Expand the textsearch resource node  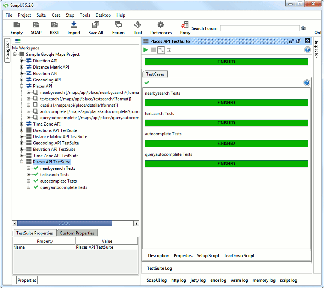(x=29, y=99)
